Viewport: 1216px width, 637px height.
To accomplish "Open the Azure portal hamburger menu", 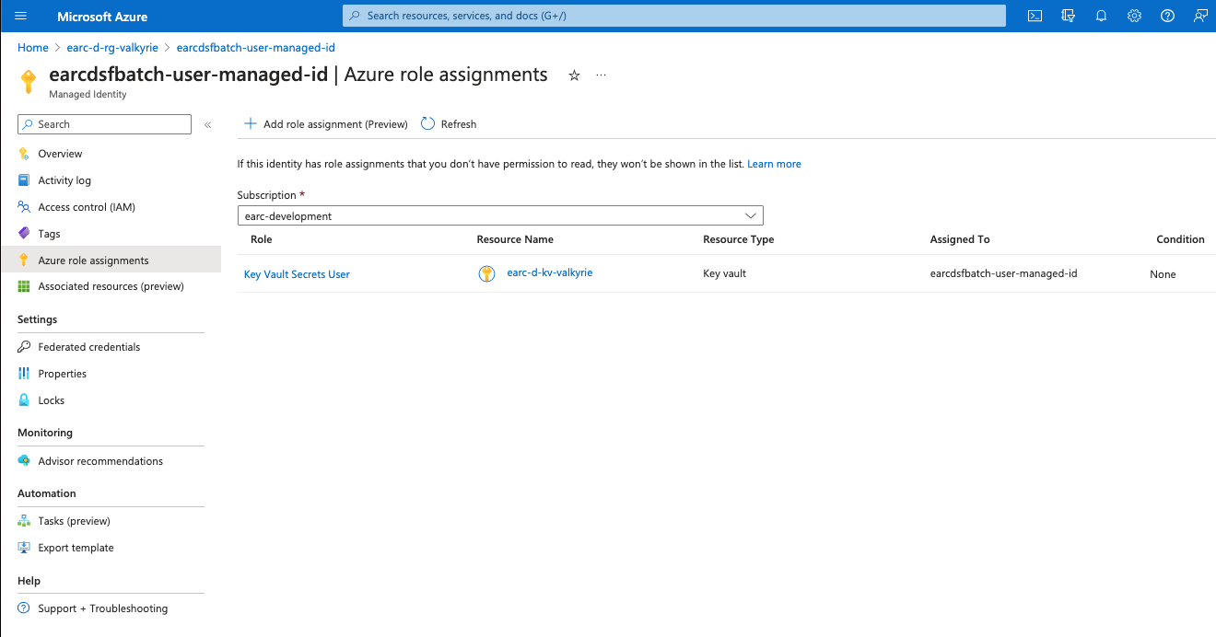I will click(21, 16).
